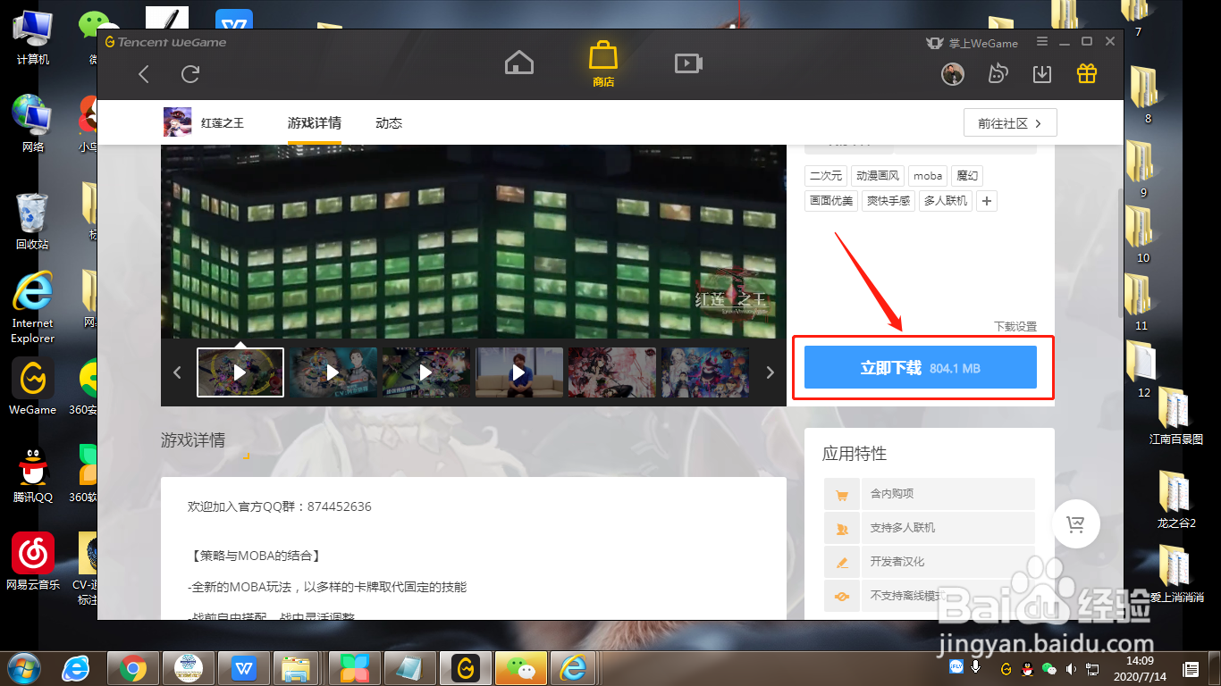Screen dimensions: 1221x686
Task: Click the 立即下载 804.1 MB button
Action: (x=921, y=367)
